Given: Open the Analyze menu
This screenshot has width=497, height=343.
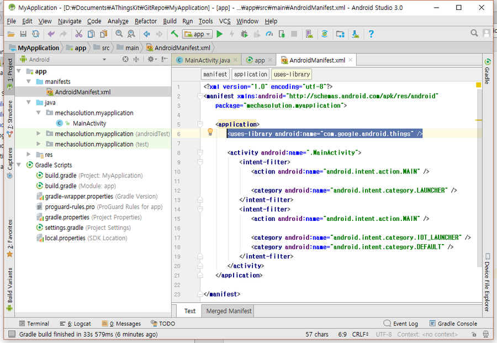Looking at the screenshot, I should [x=118, y=21].
